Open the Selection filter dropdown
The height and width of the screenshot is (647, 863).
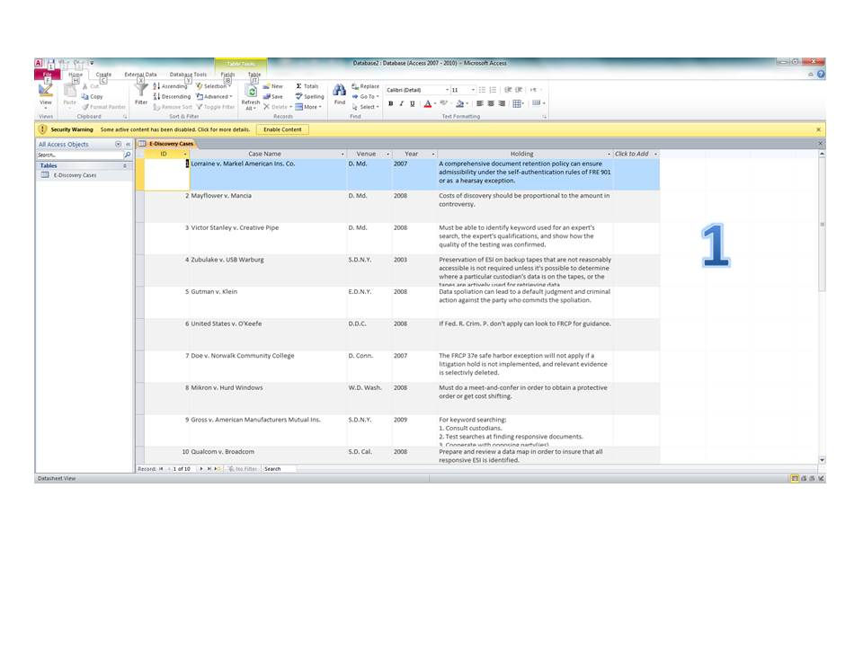[x=214, y=86]
